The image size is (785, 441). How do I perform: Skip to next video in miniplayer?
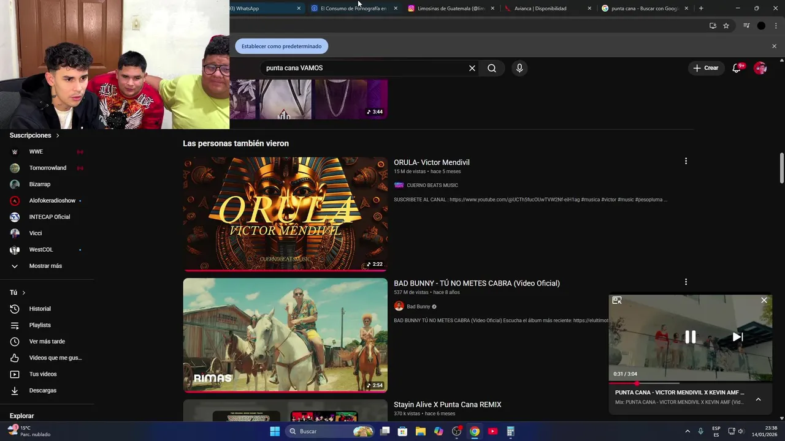click(738, 337)
